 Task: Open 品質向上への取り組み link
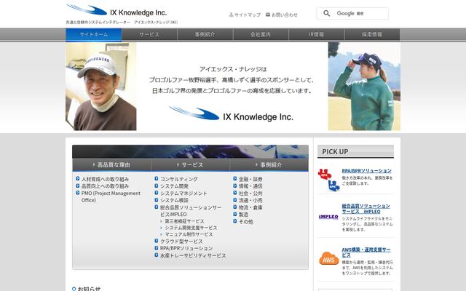click(x=105, y=186)
